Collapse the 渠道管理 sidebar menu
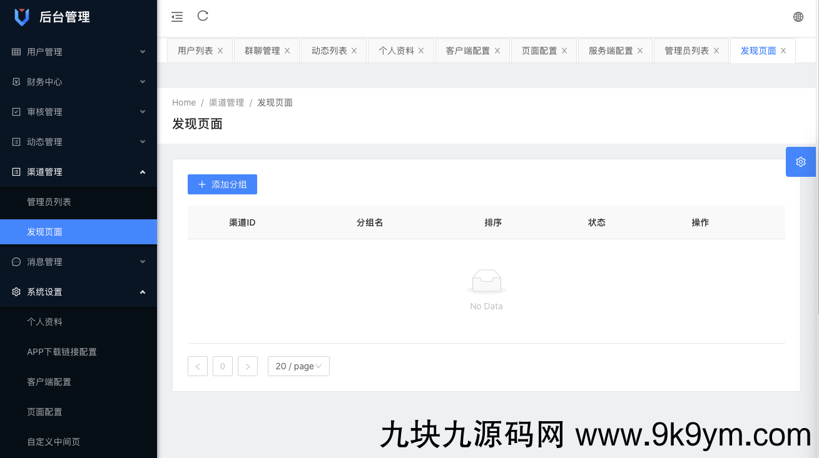 78,172
